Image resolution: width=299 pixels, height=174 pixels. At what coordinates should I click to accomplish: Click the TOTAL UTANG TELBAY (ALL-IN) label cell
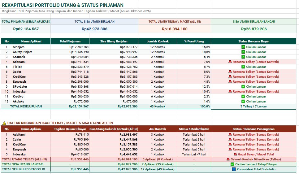point(26,159)
